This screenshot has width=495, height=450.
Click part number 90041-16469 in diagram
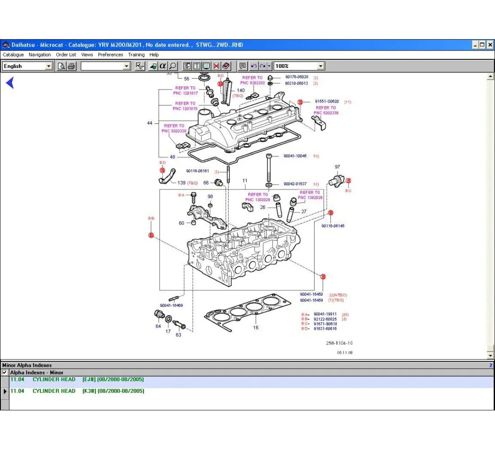(x=171, y=306)
